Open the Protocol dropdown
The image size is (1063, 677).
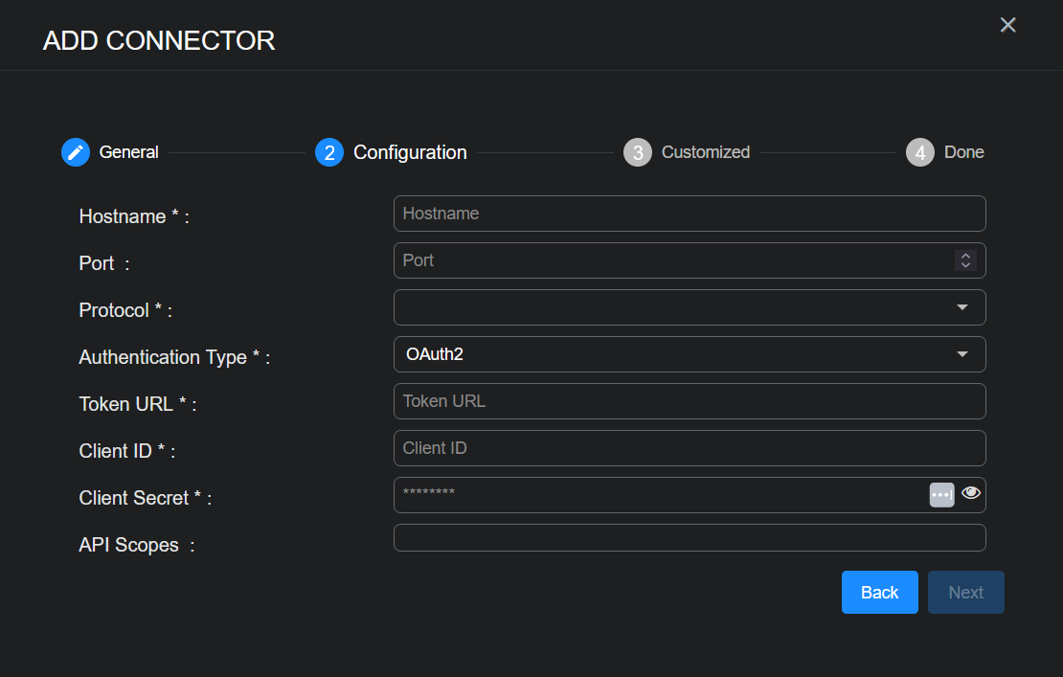[689, 307]
